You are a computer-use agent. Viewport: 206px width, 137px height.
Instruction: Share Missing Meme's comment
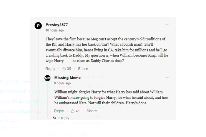point(92,111)
